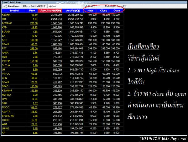Select the KBANK-F symbol
188x142 pixels.
coord(7,91)
